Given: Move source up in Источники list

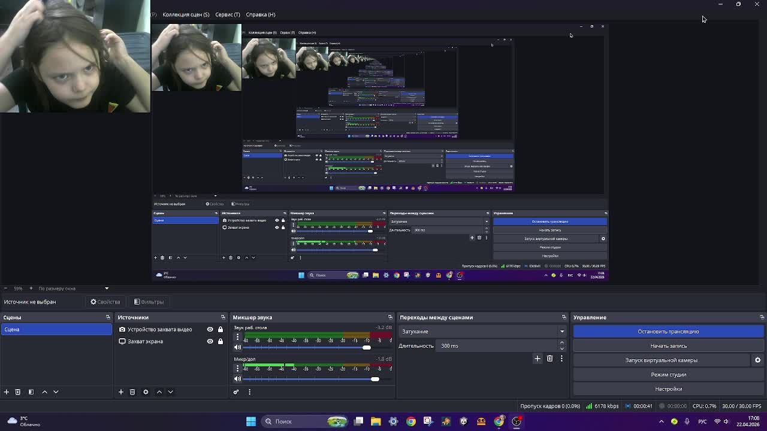Looking at the screenshot, I should coord(159,392).
